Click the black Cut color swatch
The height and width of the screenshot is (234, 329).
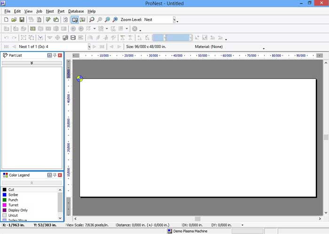[5, 190]
